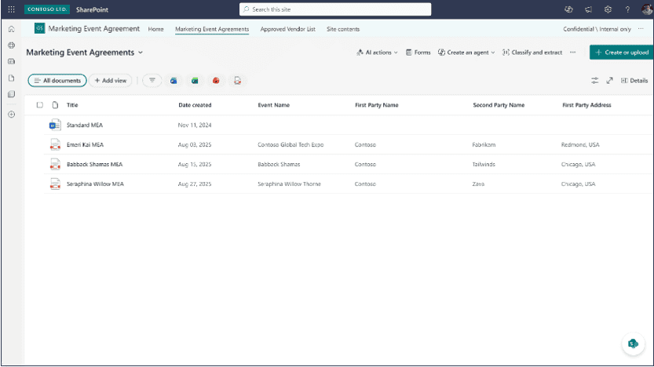
Task: Sort by the Title column header
Action: coord(72,105)
